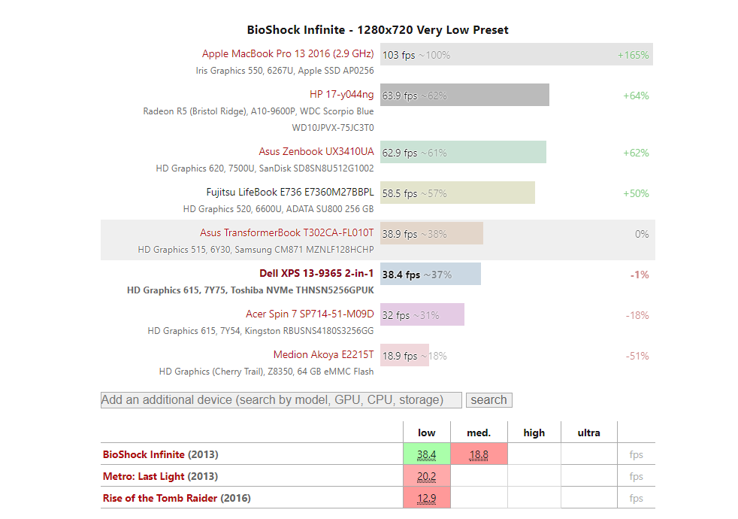Screen dimensions: 738x519
Task: Click Dell XPS 13-9365 2-in-1 title
Action: (316, 273)
